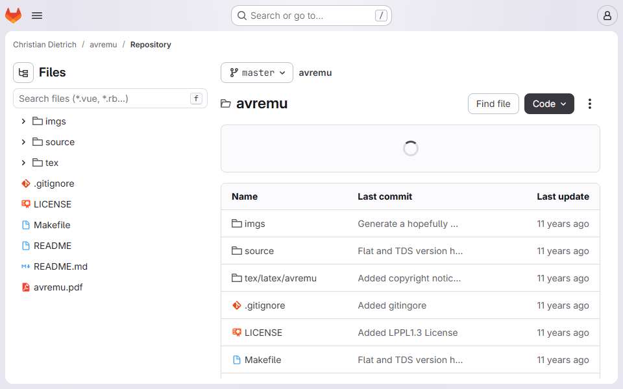Click the folder icon in the source table row
This screenshot has height=389, width=623.
tap(237, 251)
